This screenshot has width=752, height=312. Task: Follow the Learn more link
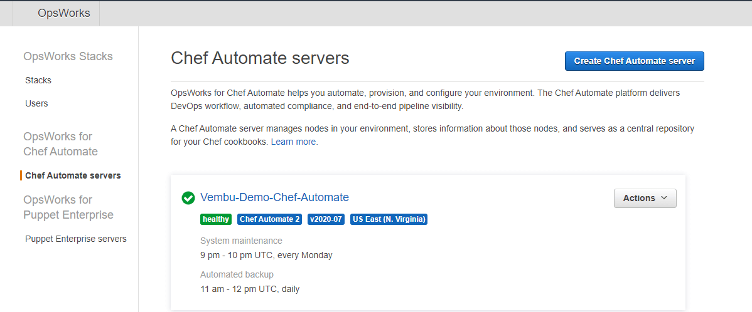[x=294, y=142]
